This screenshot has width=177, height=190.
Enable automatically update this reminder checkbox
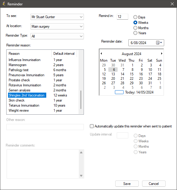92,126
